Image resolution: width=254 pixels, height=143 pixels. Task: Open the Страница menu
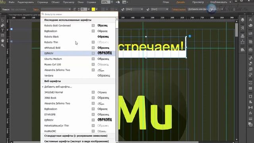tap(42, 2)
